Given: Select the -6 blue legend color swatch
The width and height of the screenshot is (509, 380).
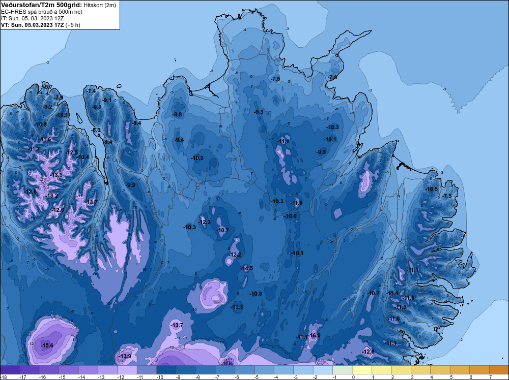Looking at the screenshot, I should pos(245,370).
